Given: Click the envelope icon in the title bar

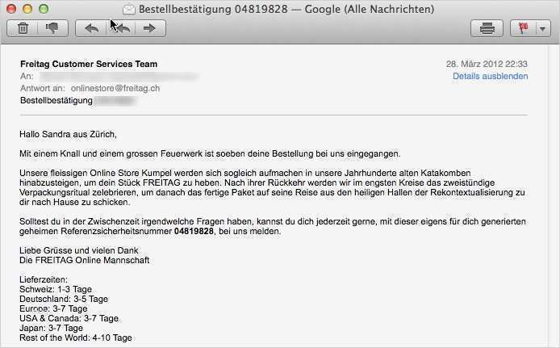Looking at the screenshot, I should [129, 9].
